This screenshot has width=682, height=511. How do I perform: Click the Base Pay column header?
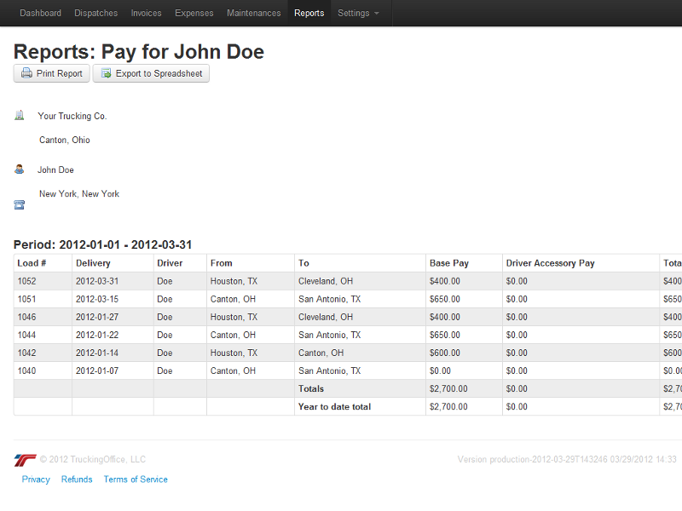(x=448, y=263)
